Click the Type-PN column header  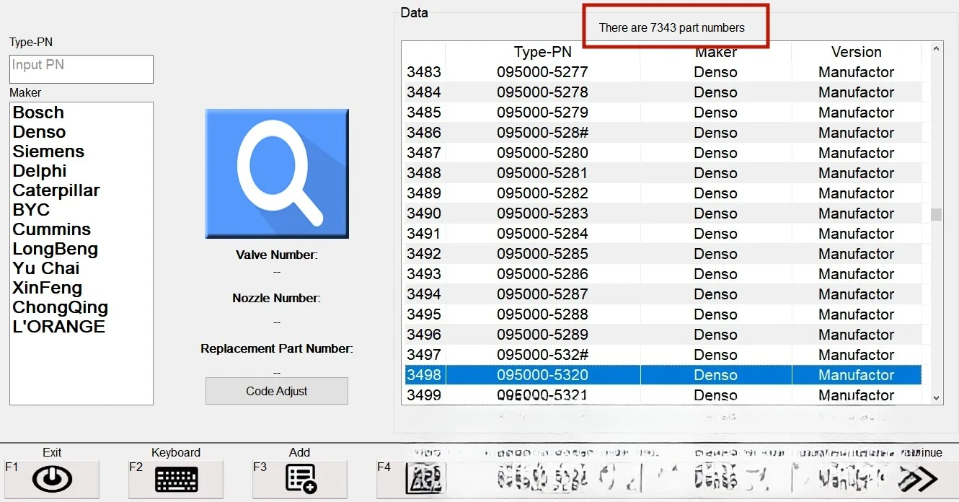[542, 52]
